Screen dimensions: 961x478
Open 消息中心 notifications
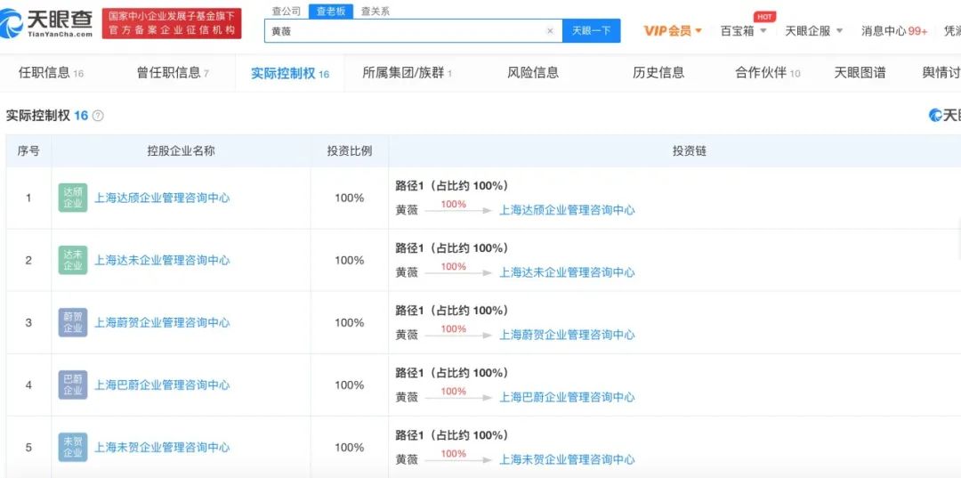click(x=893, y=31)
